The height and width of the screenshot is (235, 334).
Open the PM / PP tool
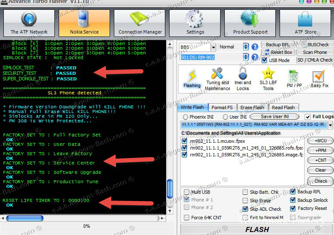(x=294, y=79)
